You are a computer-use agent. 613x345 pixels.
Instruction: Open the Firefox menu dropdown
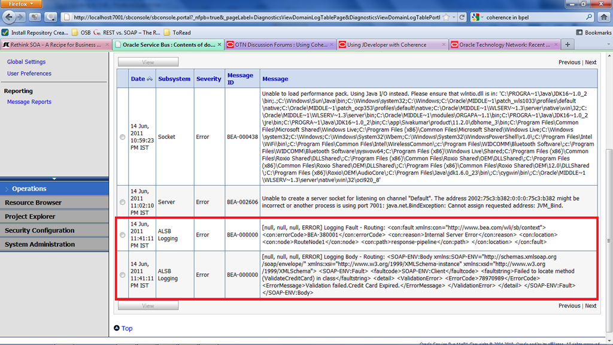click(22, 4)
